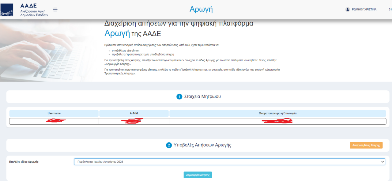This screenshot has height=181, width=392.
Task: Click the dropdown arrow of the Αρωγής selector
Action: (382, 162)
